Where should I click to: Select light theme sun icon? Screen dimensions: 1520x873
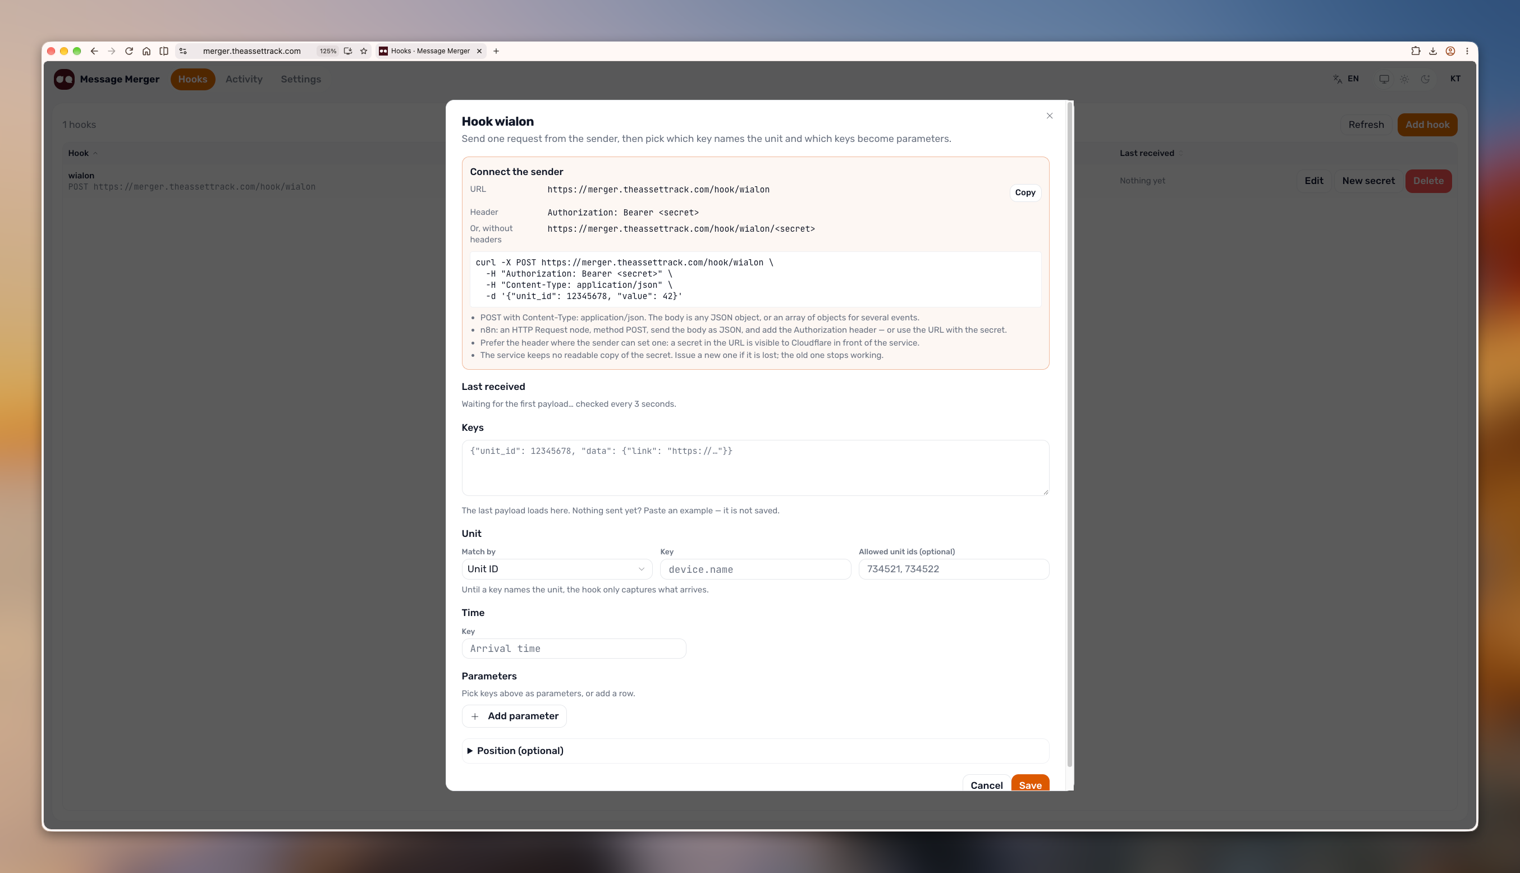click(1405, 79)
